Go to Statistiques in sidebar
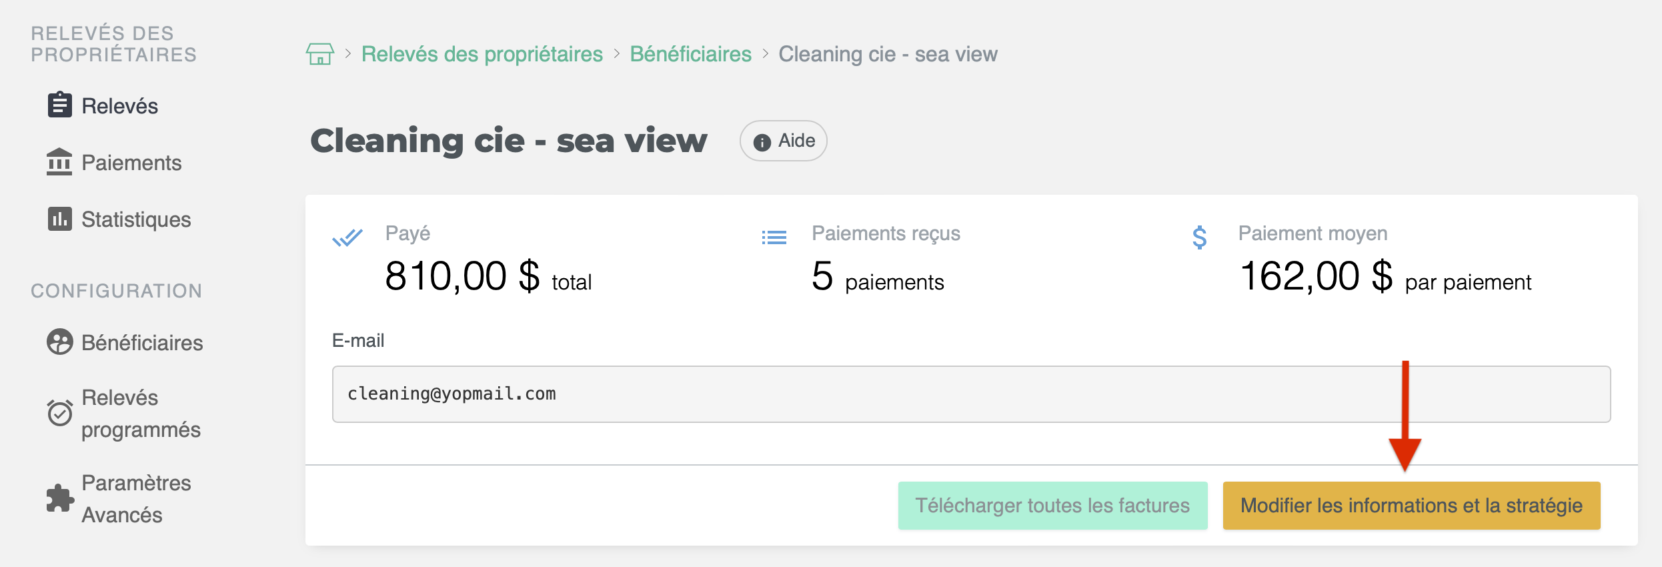 click(136, 219)
